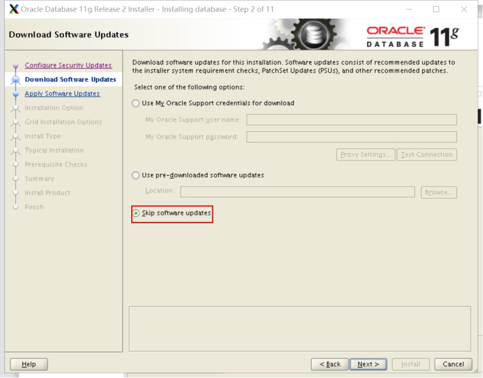Cancel the Oracle installer
483x378 pixels.
[453, 364]
